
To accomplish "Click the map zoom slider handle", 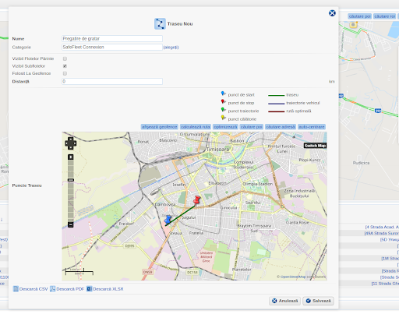I will (71, 180).
